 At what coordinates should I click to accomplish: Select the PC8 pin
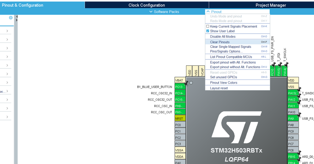point(293,138)
